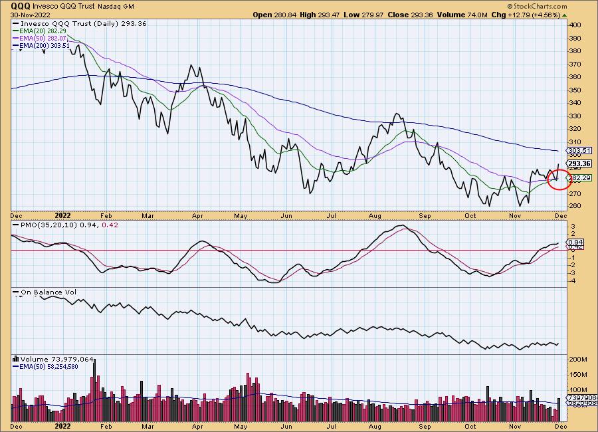Click the Jun label under the volume panel
598x432 pixels.
point(286,426)
